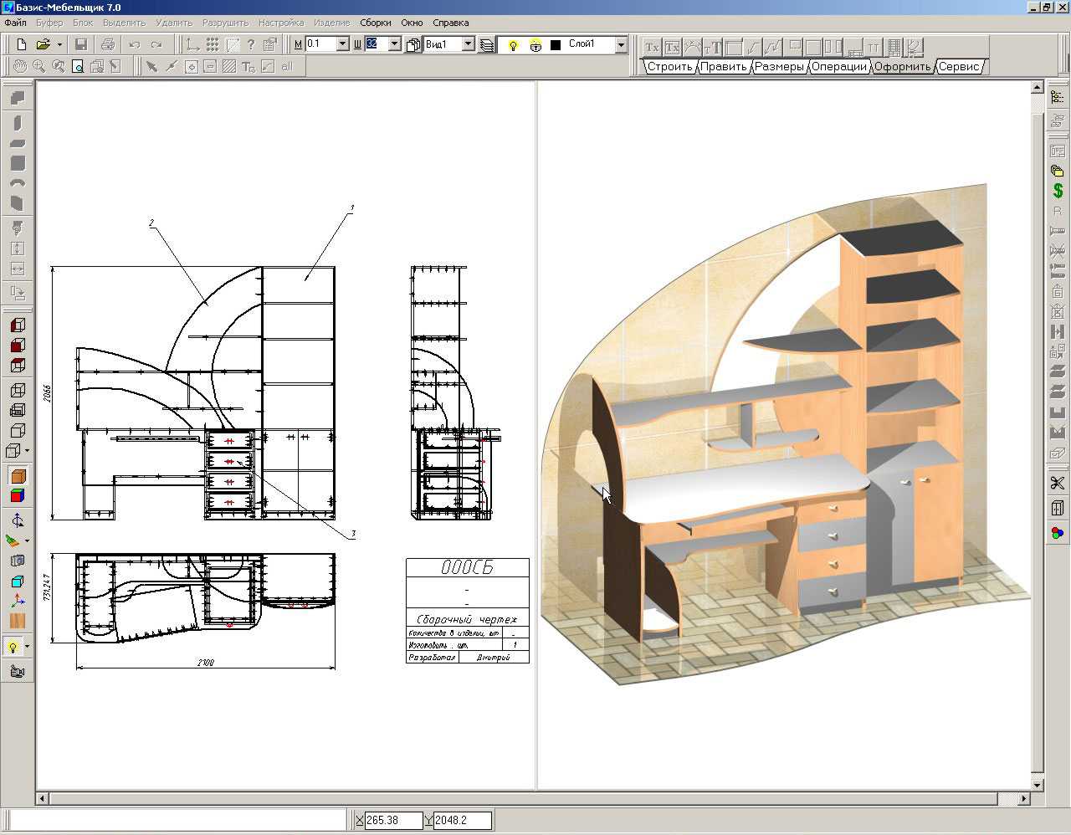Toggle shaded orange cube display mode
The height and width of the screenshot is (835, 1071).
pos(17,476)
